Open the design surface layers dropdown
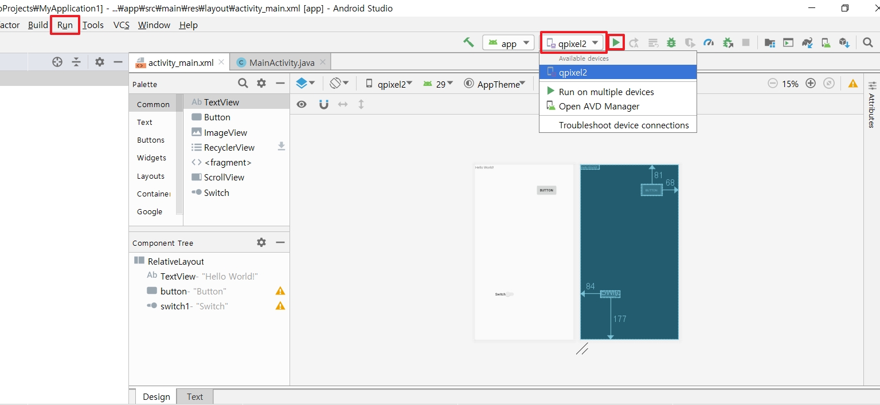The height and width of the screenshot is (405, 880). point(306,83)
